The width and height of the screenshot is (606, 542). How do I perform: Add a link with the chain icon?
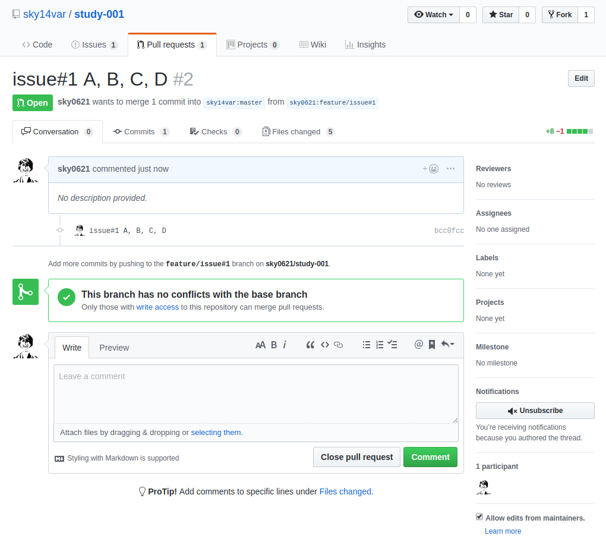point(338,345)
